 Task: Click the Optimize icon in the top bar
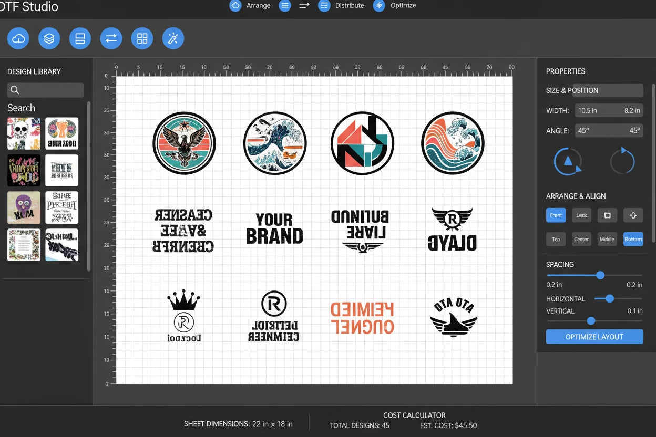[379, 6]
